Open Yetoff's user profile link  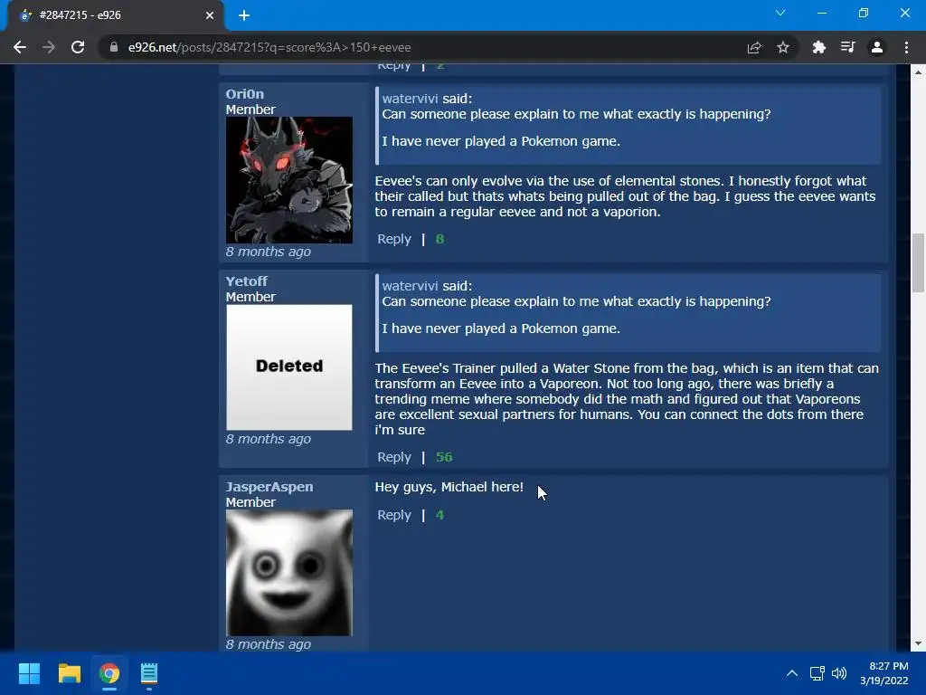point(246,281)
